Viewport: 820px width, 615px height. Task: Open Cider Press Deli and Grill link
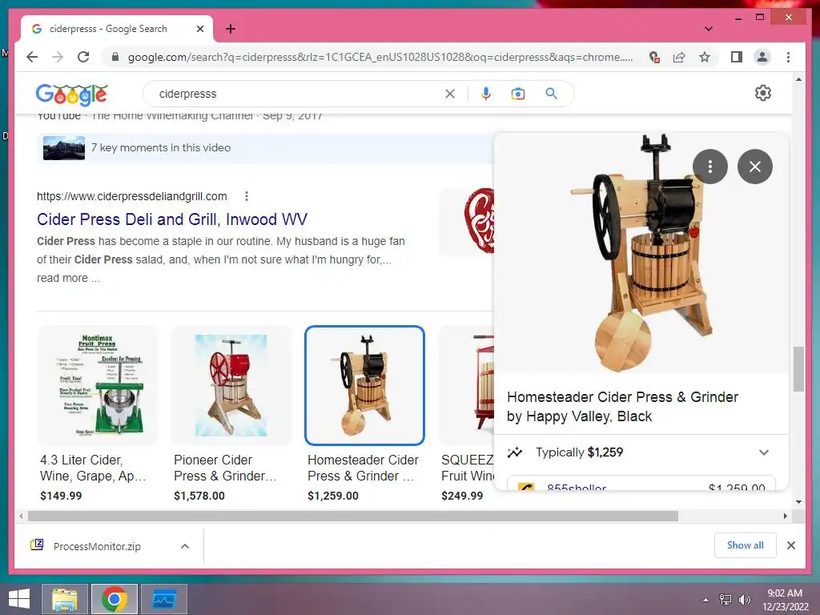pyautogui.click(x=172, y=219)
